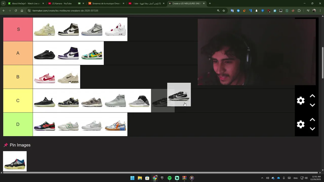Open media controls music note

pos(308,11)
